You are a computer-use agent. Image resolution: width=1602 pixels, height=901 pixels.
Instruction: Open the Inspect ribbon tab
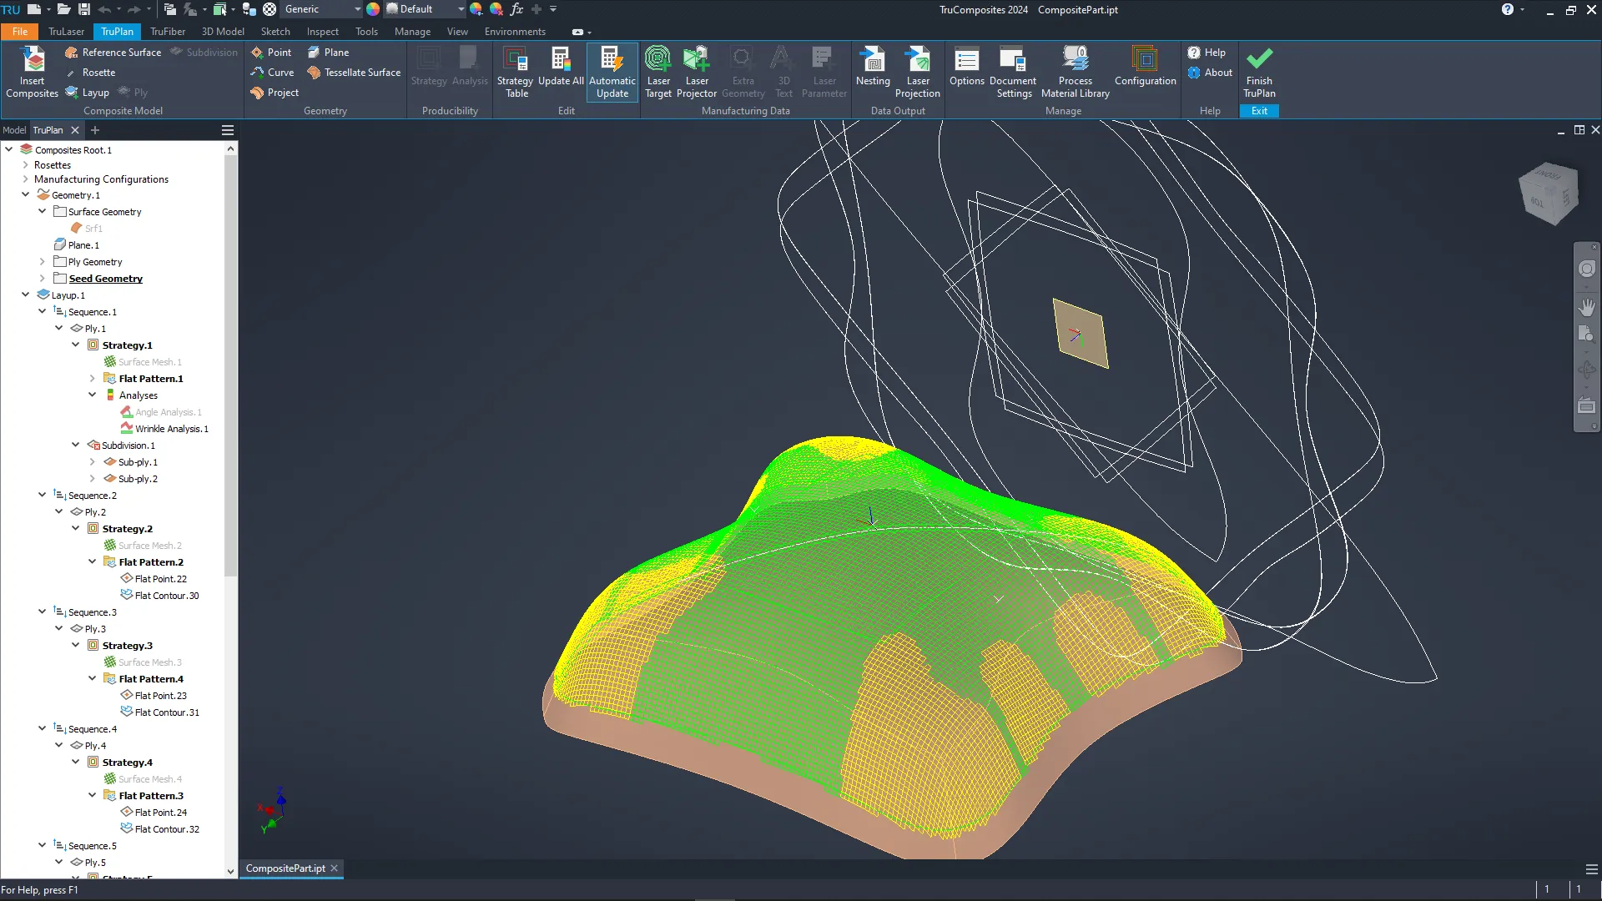tap(322, 32)
